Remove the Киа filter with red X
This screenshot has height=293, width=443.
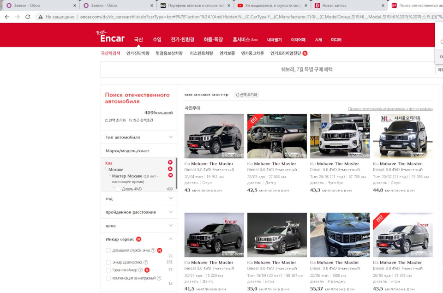[x=170, y=162]
